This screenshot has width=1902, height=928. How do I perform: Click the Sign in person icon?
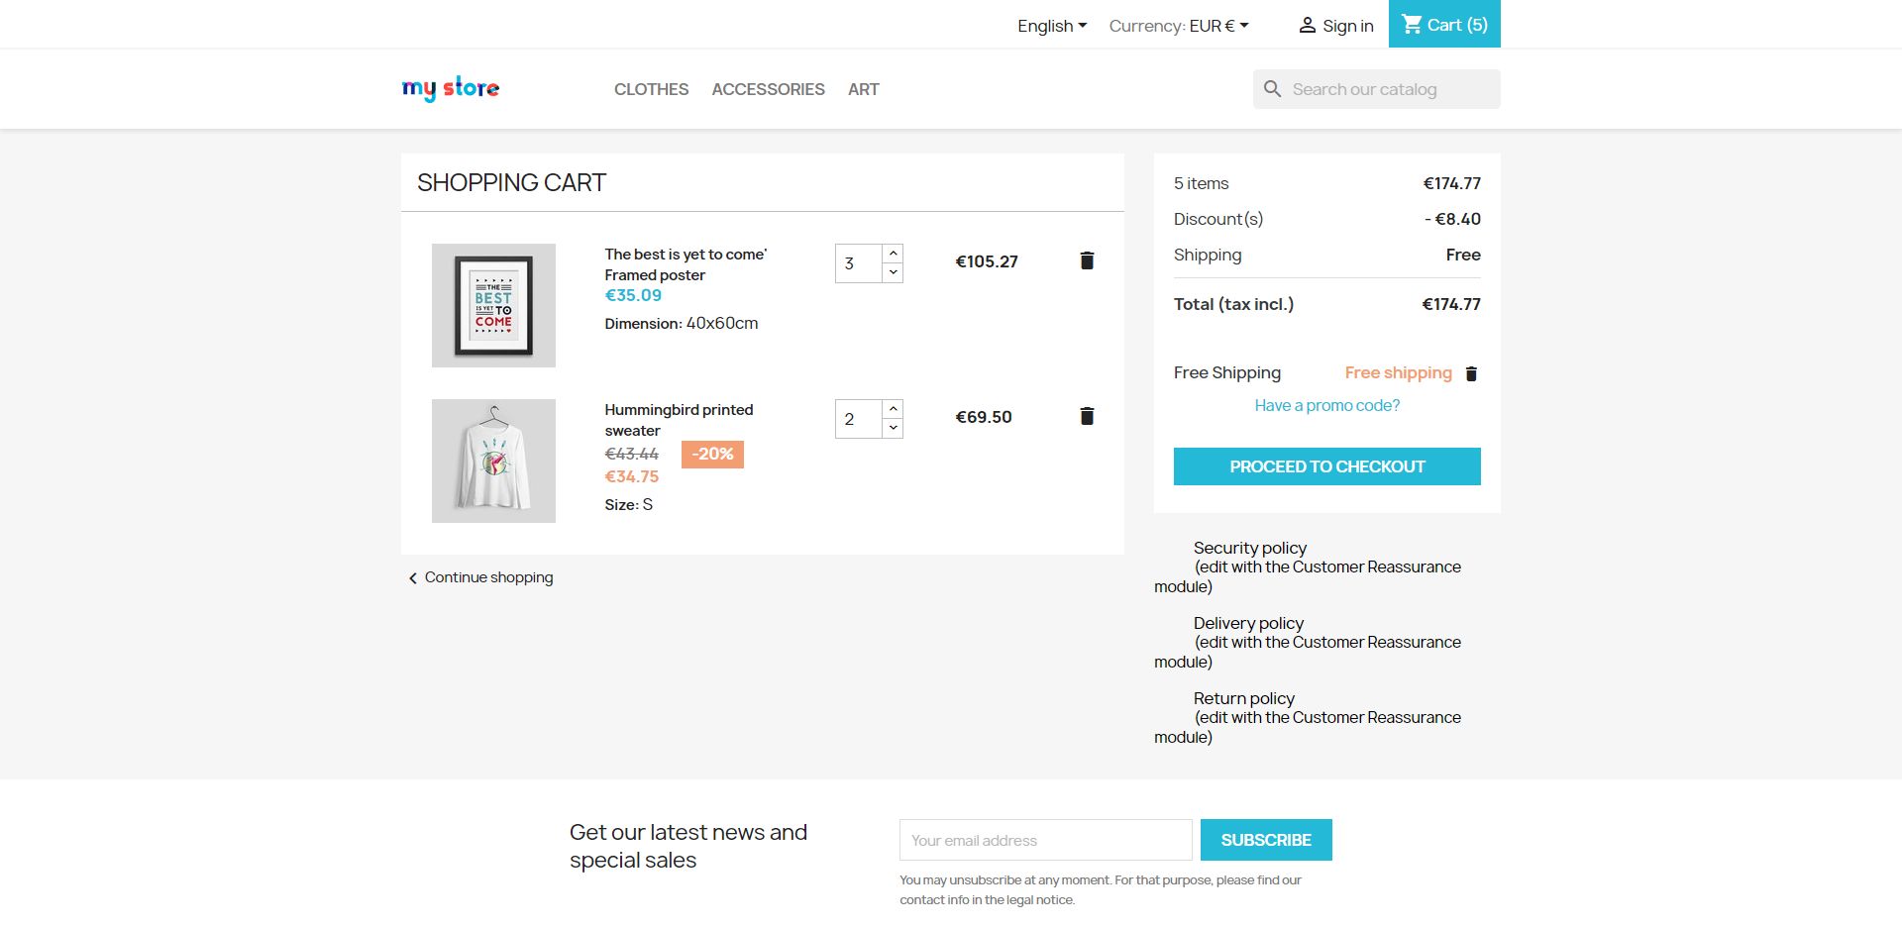pos(1308,26)
